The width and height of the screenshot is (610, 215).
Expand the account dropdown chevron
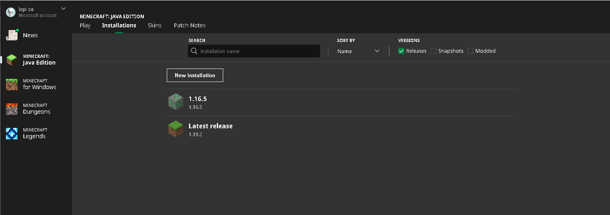[63, 8]
